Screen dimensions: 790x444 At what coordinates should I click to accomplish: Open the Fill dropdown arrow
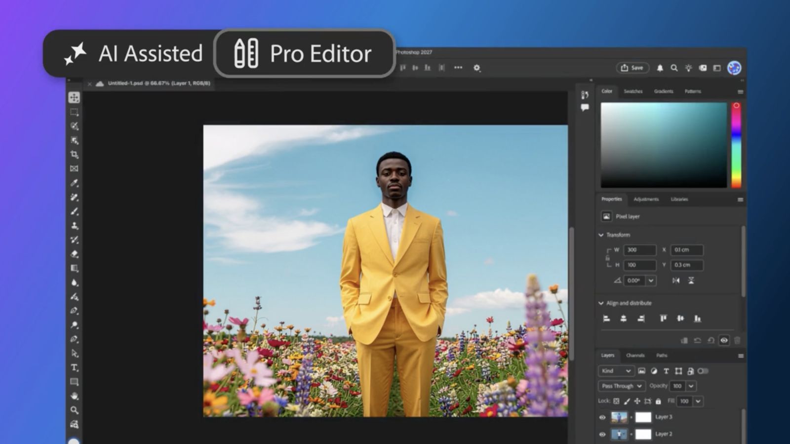(x=698, y=402)
